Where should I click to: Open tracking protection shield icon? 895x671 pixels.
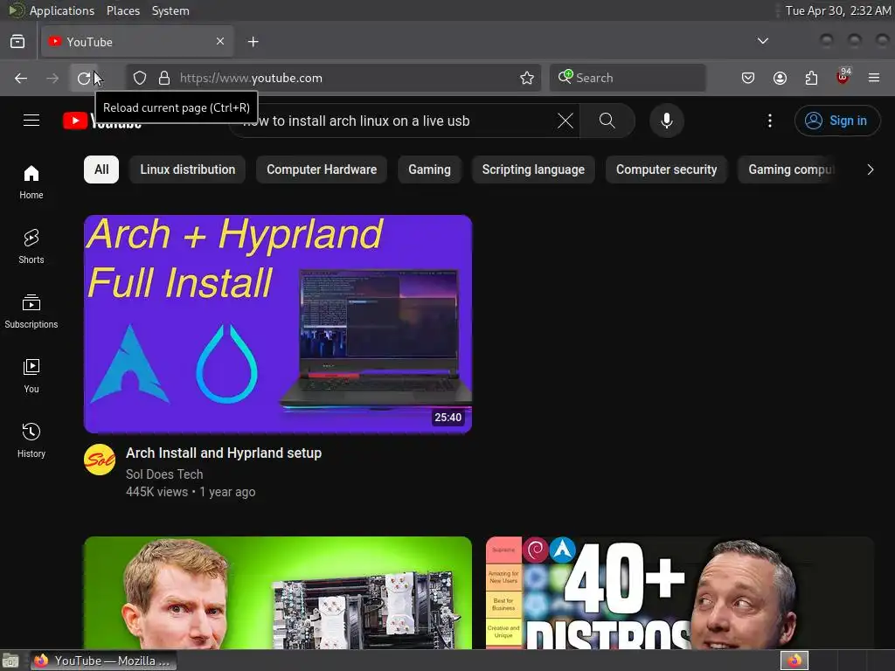[x=140, y=78]
